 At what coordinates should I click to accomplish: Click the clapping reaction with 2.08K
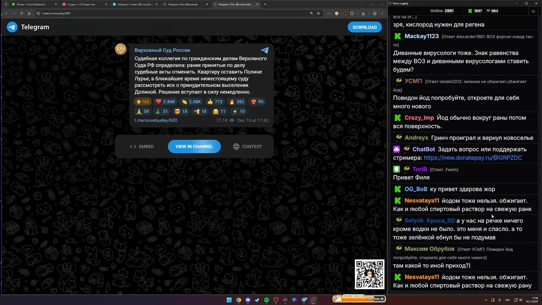(191, 102)
